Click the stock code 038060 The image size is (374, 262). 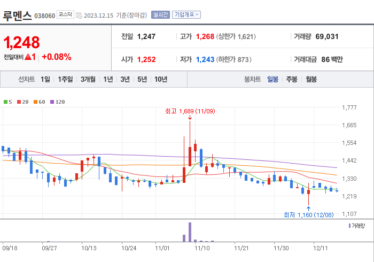[44, 16]
